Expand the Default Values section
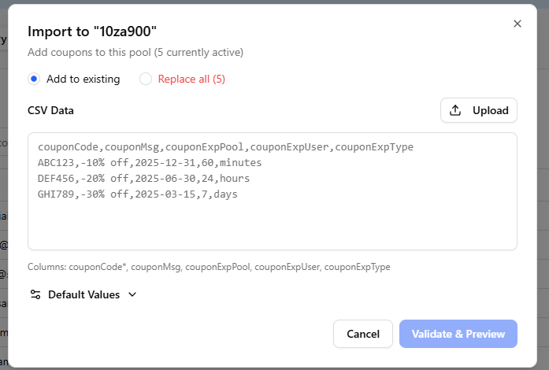The height and width of the screenshot is (370, 549). 83,294
